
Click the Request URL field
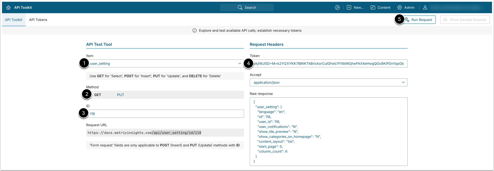click(165, 133)
